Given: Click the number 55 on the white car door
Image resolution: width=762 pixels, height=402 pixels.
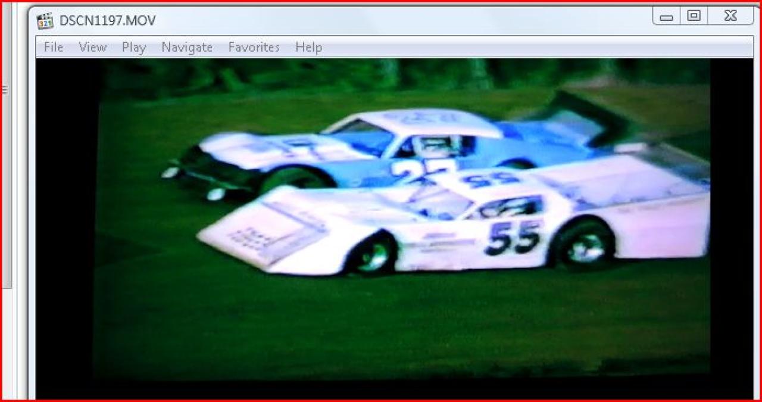Looking at the screenshot, I should pyautogui.click(x=513, y=237).
